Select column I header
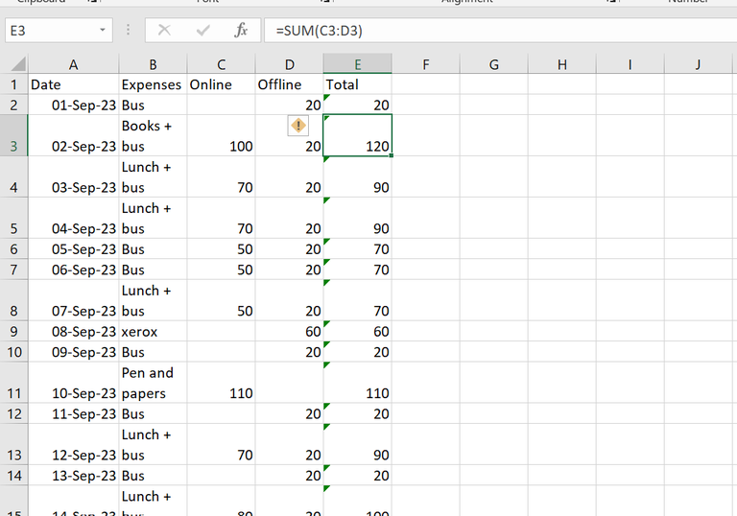 (x=630, y=64)
